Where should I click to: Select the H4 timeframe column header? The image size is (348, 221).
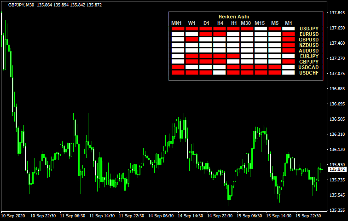tap(220, 23)
